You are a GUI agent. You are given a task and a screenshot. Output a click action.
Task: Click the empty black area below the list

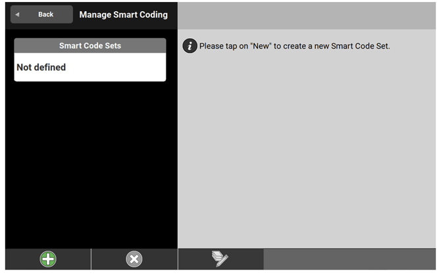[90, 164]
